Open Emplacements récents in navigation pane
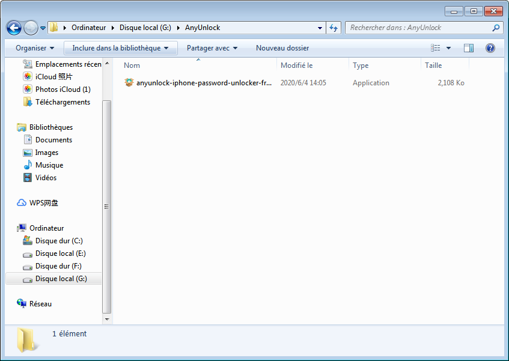Viewport: 509px width, 361px height. (68, 64)
